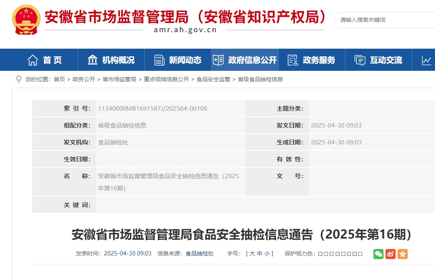Click the orange star favorite icon

point(402,254)
